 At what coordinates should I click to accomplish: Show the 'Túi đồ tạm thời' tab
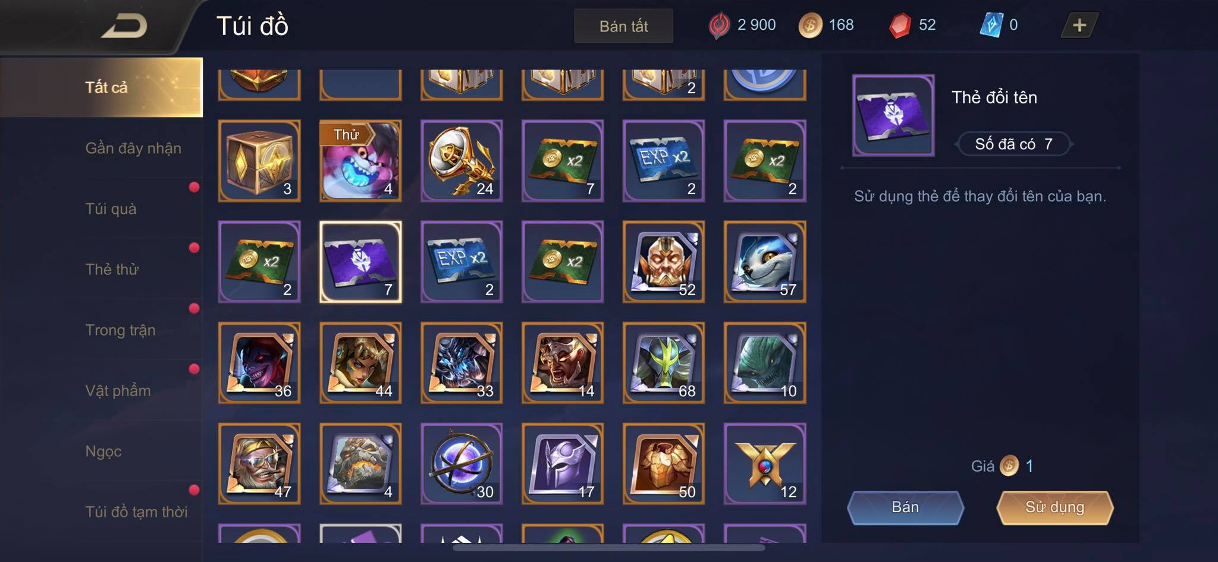coord(136,512)
